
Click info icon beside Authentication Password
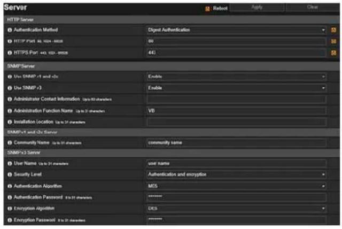[x=10, y=197]
